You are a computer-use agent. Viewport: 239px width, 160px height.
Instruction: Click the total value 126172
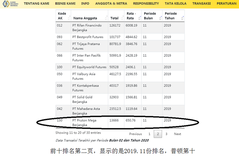(x=115, y=25)
